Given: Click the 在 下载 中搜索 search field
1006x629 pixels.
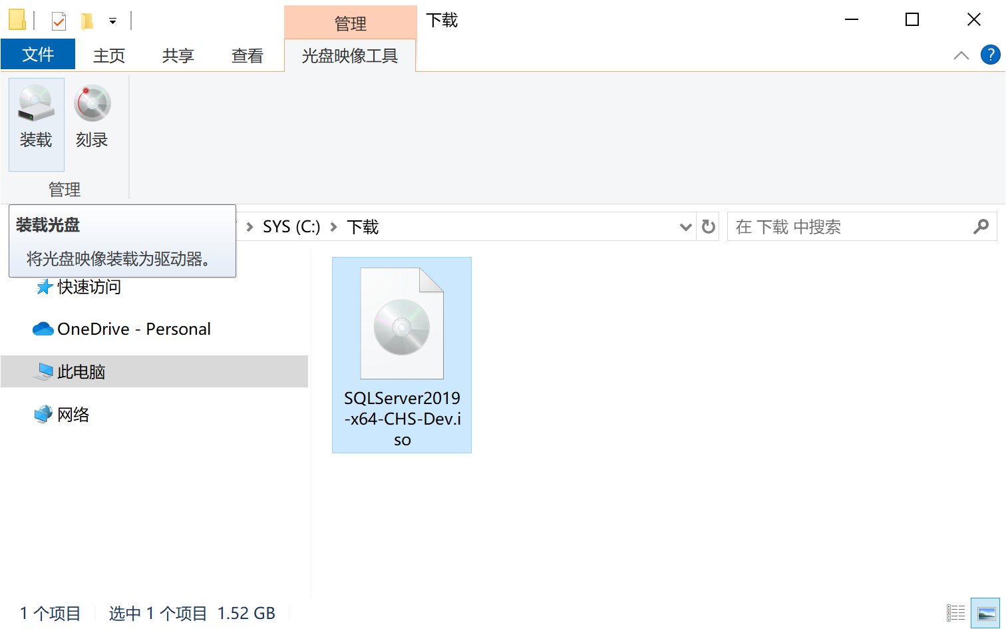Looking at the screenshot, I should [x=848, y=227].
